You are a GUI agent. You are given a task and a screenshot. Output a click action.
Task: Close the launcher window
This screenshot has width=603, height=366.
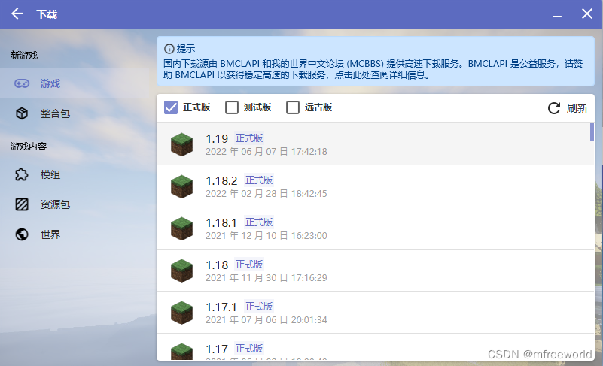click(x=587, y=14)
